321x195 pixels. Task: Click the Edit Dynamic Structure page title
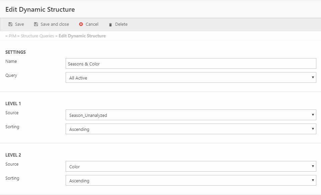[x=40, y=9]
